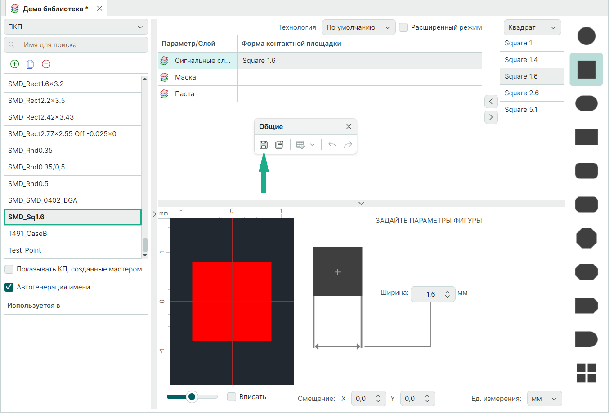Toggle Показывать КП, созданные мастером checkbox
This screenshot has height=413, width=609.
pyautogui.click(x=9, y=269)
